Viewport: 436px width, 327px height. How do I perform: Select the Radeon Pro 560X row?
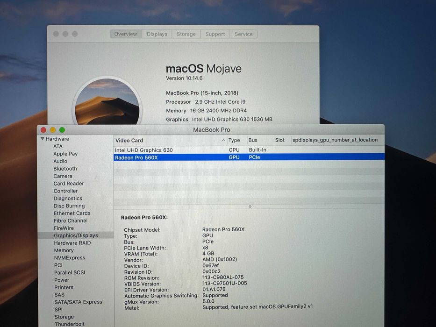pyautogui.click(x=249, y=157)
